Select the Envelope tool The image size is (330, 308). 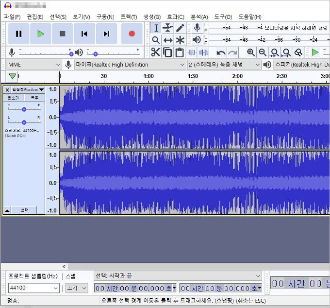point(168,28)
